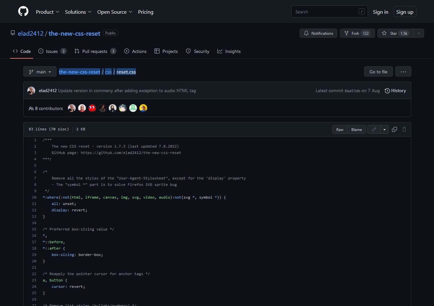
Task: Open the Pricing page
Action: 146,12
